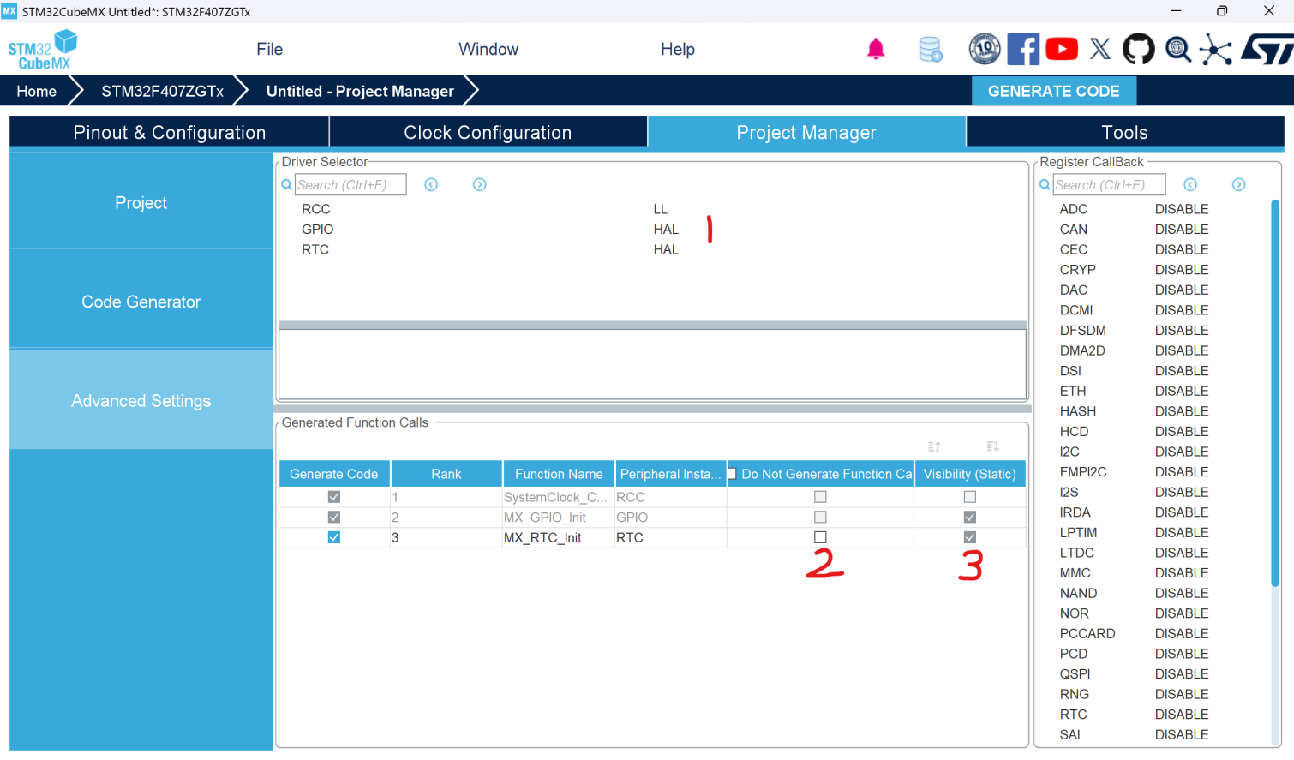Viewport: 1294px width, 760px height.
Task: Select the Project Manager tab
Action: [x=806, y=132]
